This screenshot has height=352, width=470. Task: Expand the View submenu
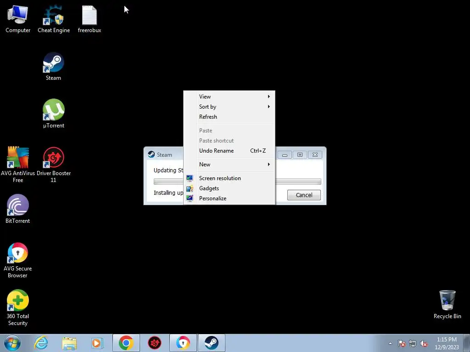(x=229, y=97)
